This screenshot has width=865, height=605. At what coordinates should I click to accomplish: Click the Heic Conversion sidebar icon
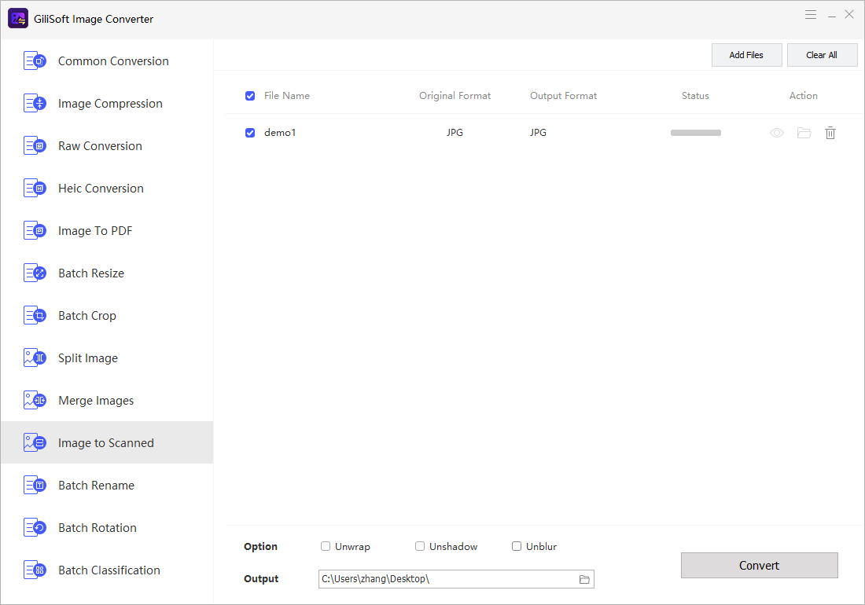(35, 188)
